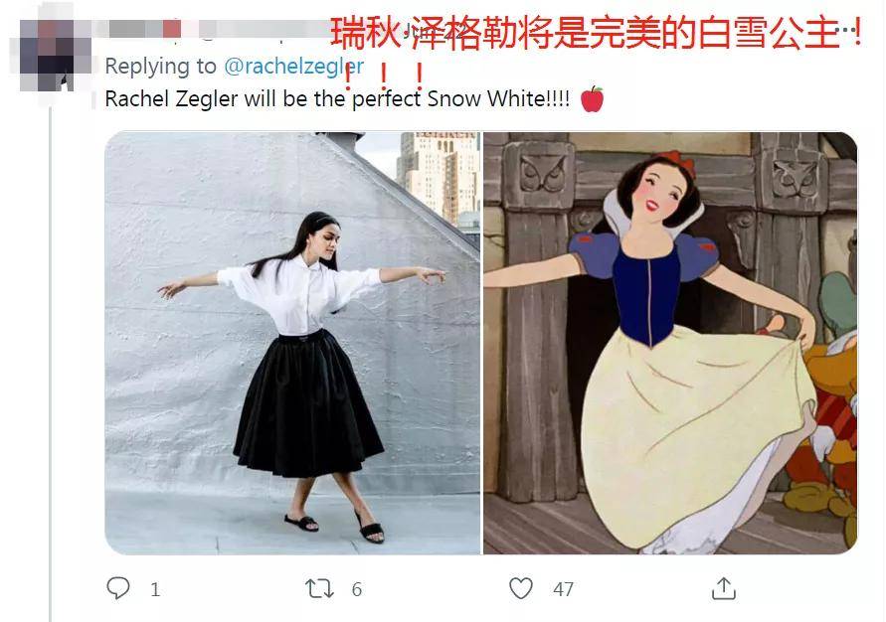
Task: Click the red Chinese caption text
Action: [x=596, y=34]
